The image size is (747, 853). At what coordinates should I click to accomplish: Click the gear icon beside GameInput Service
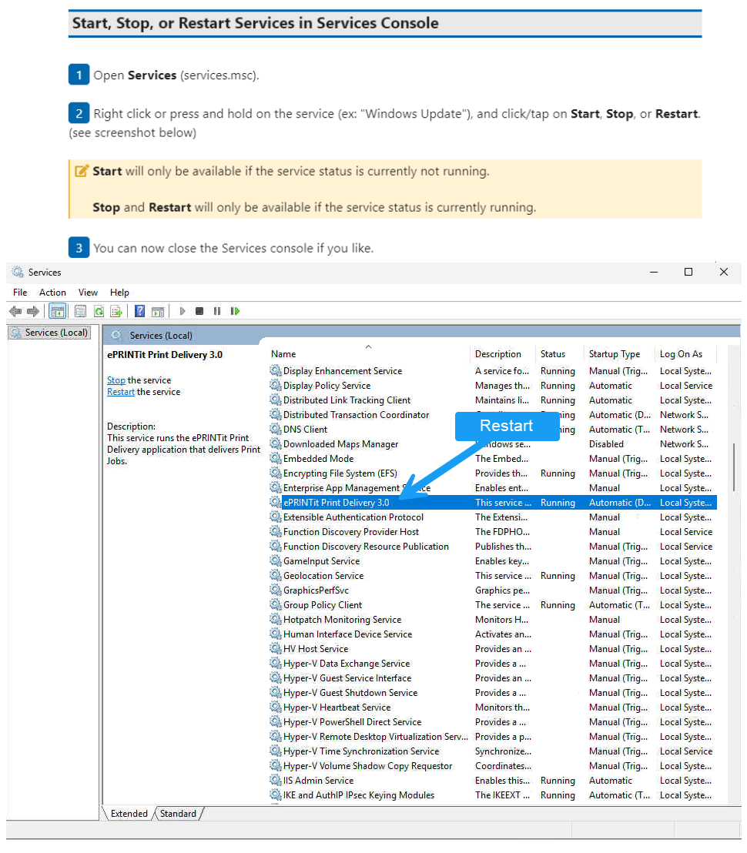pyautogui.click(x=275, y=561)
